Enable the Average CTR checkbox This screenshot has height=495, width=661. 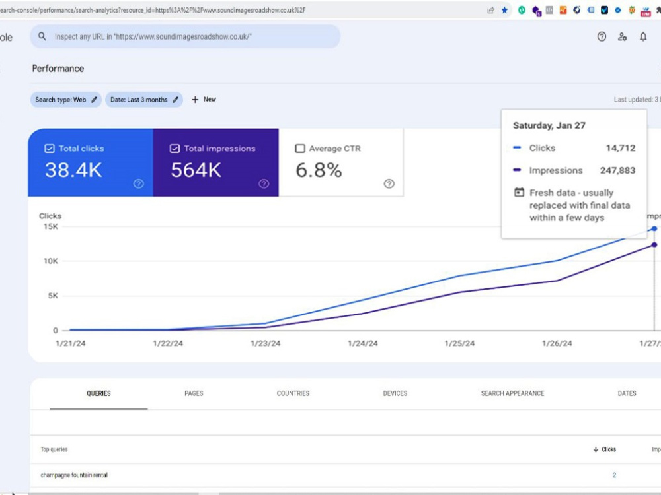(x=299, y=148)
